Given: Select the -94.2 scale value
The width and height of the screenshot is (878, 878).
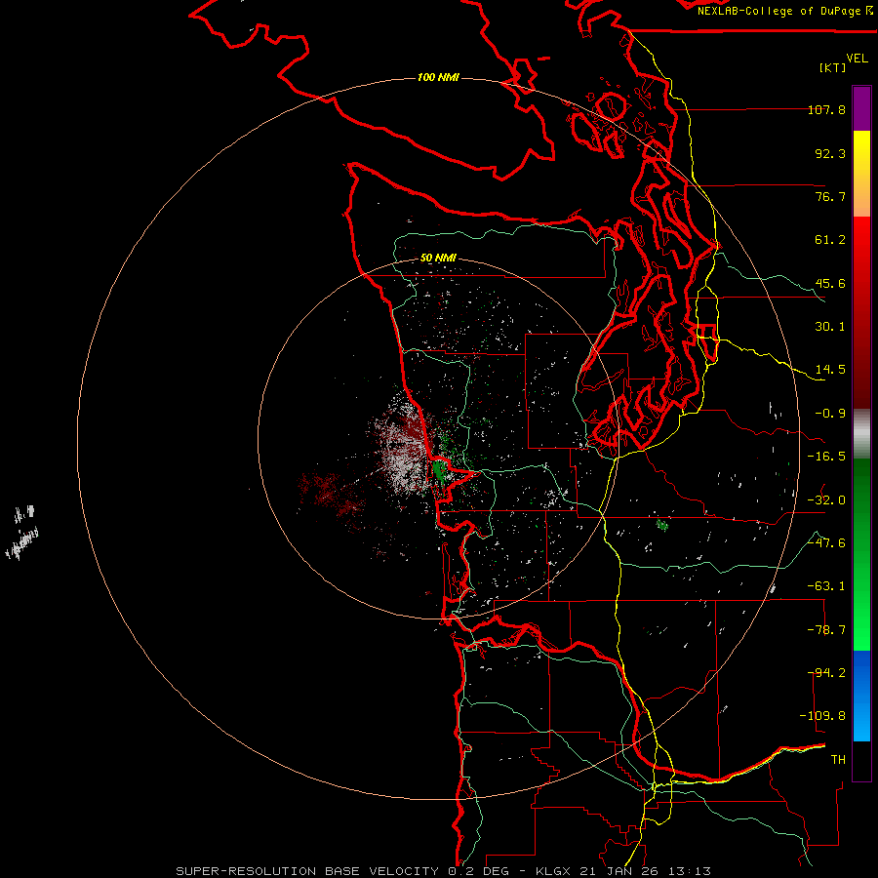Looking at the screenshot, I should 826,673.
